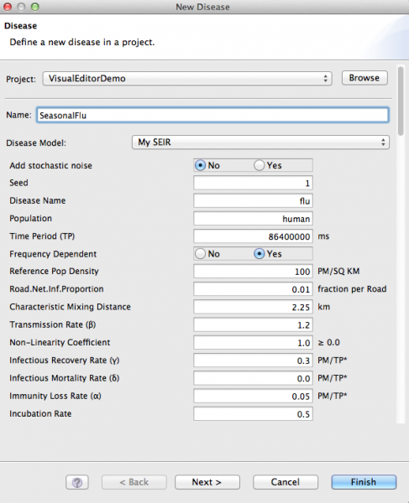Click the Incubation Rate field 0.5
Viewport: 409px width, 503px height.
253,414
